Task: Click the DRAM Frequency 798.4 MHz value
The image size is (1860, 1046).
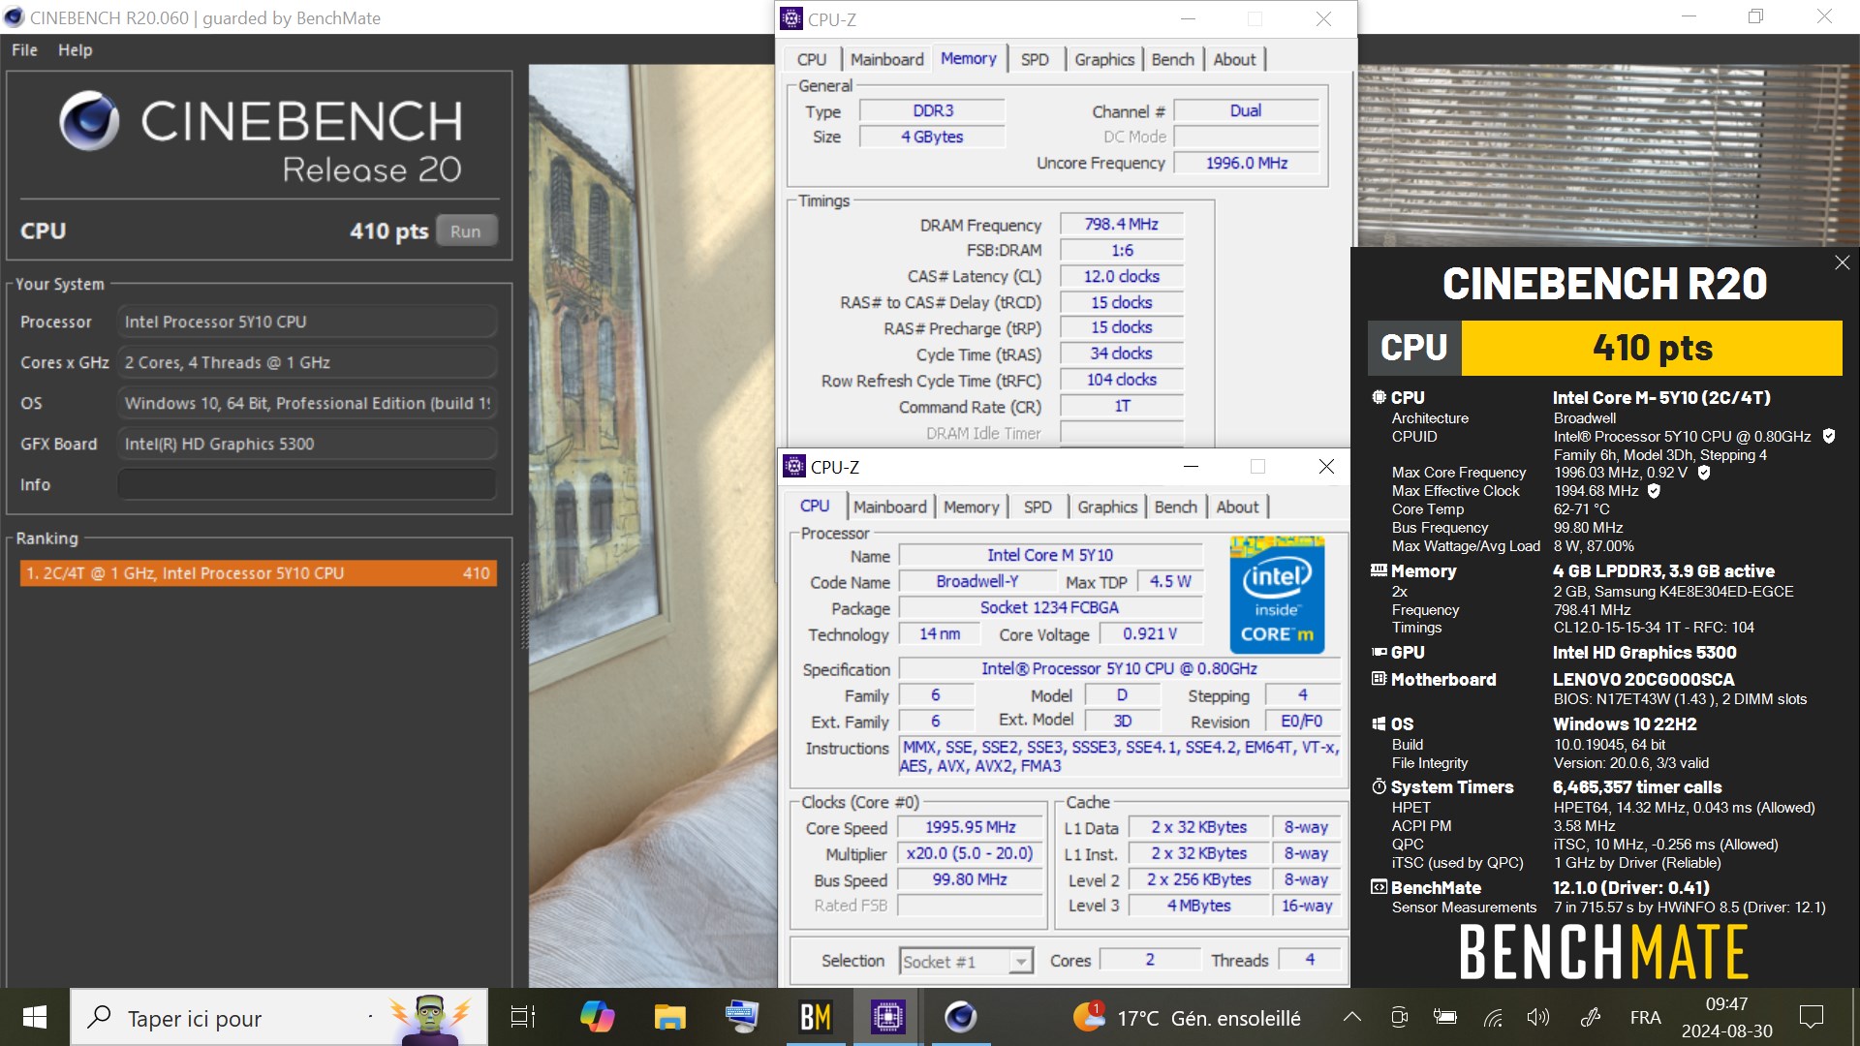Action: coord(1121,225)
